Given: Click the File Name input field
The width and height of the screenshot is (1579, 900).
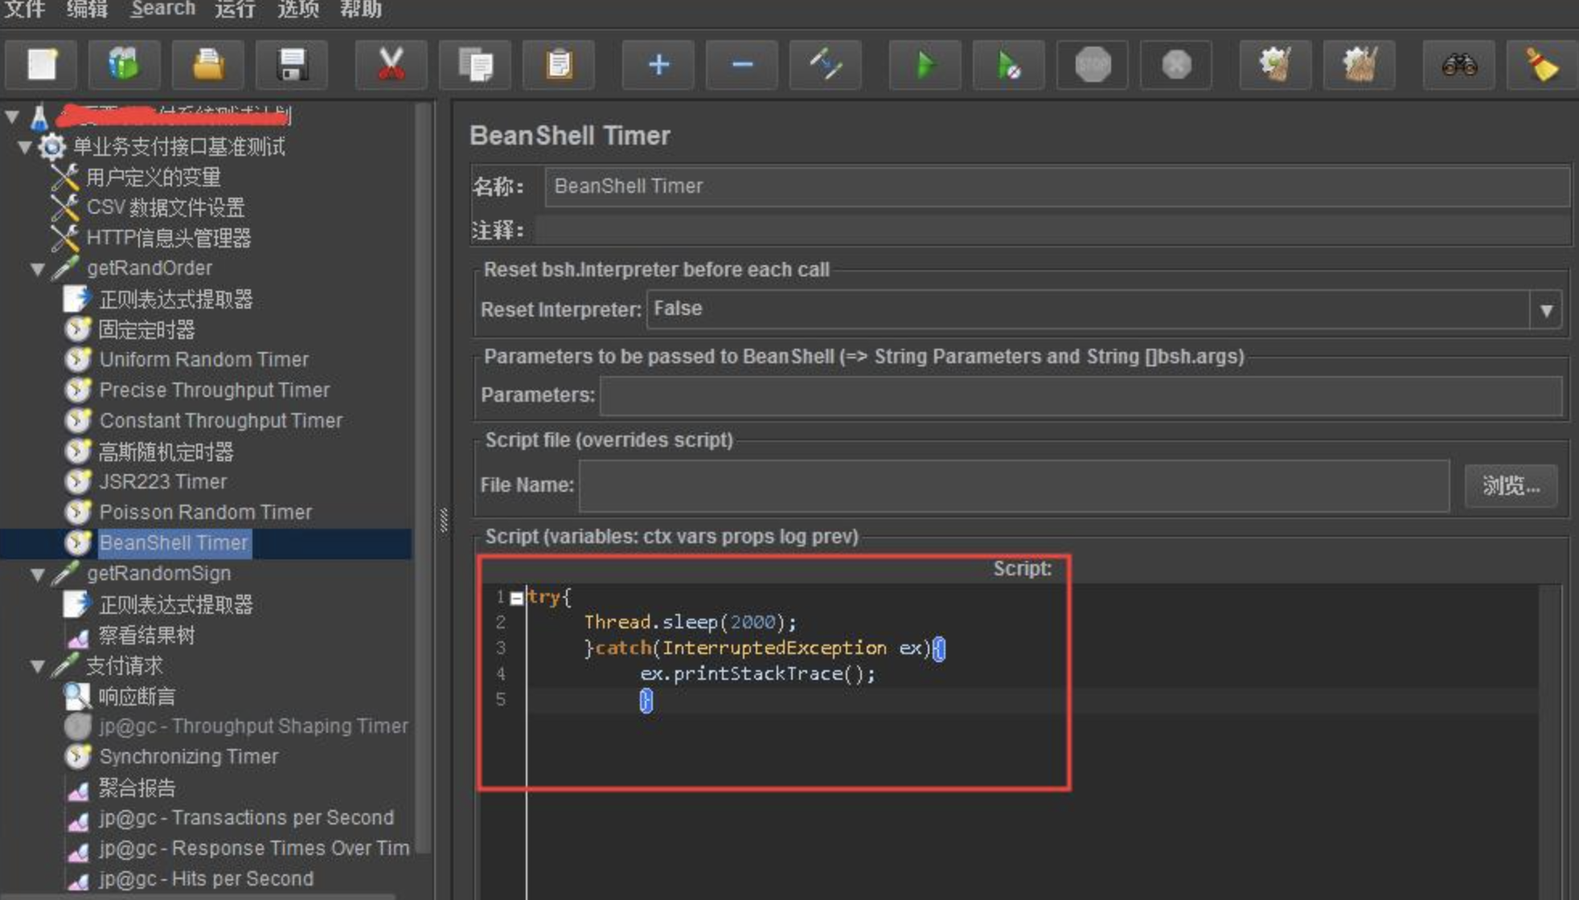Looking at the screenshot, I should pos(1015,485).
